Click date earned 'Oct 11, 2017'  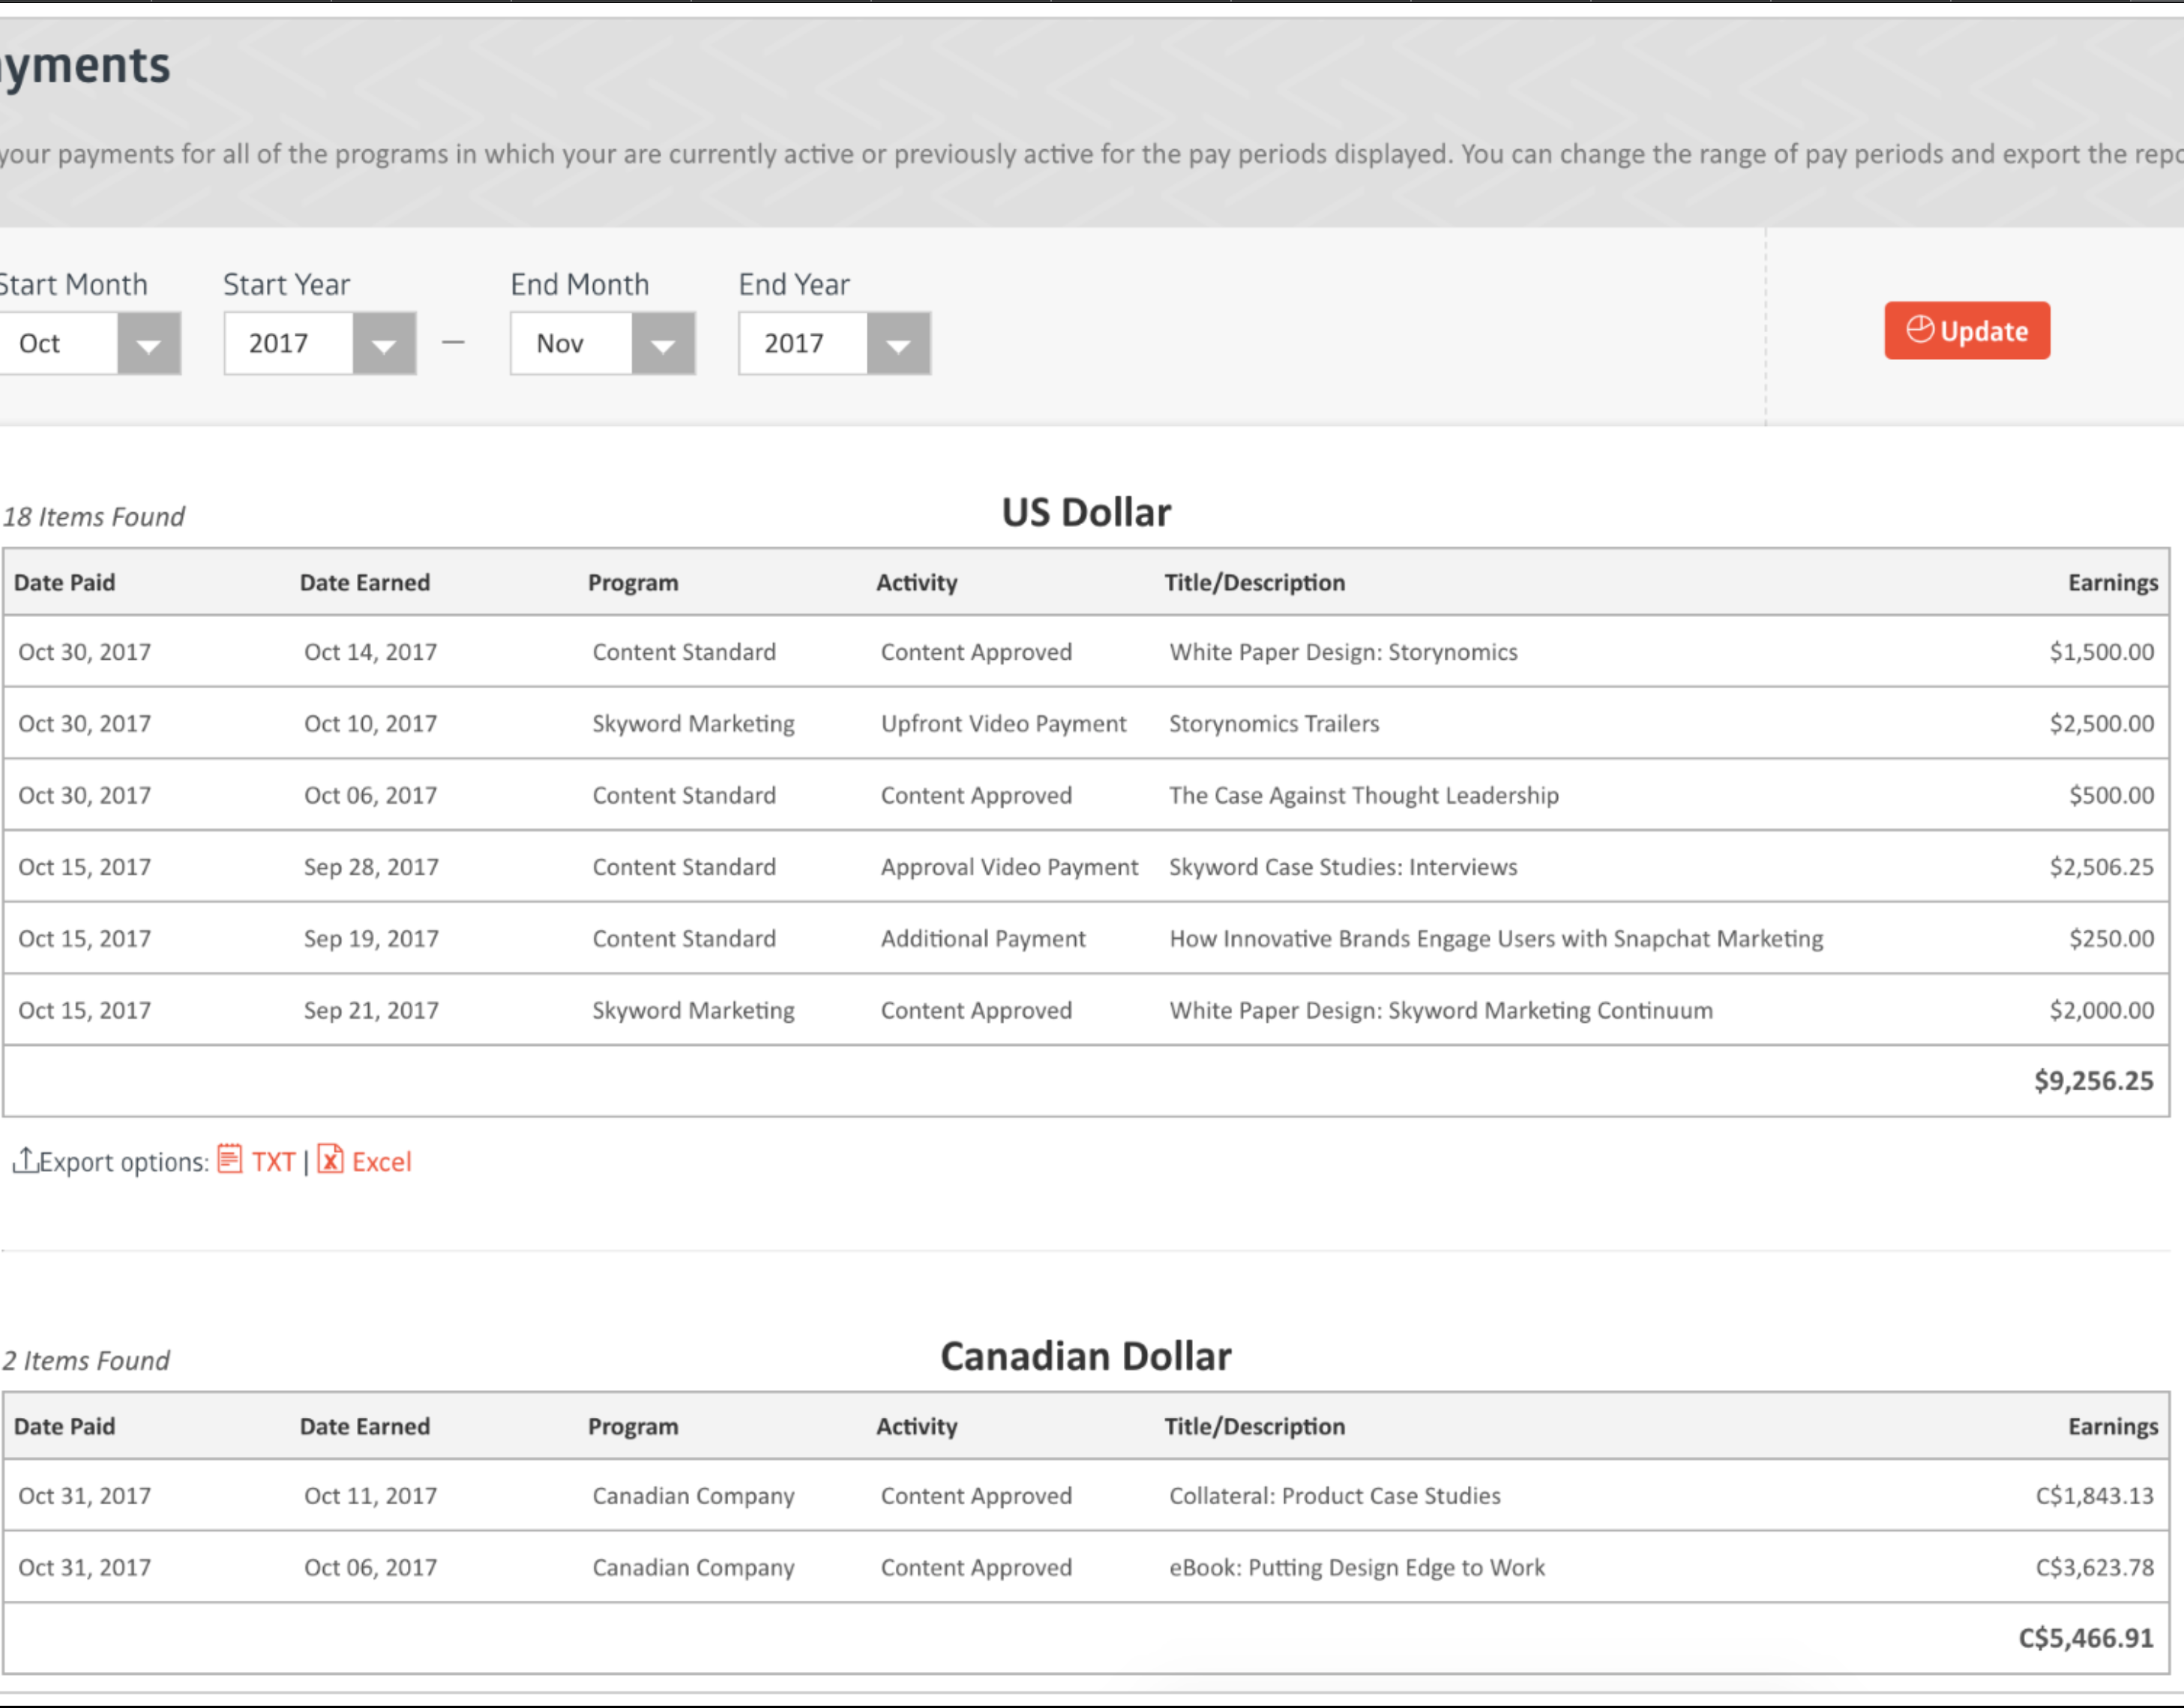[x=371, y=1496]
